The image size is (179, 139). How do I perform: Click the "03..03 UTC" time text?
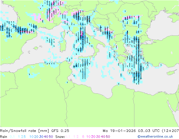tap(149, 131)
